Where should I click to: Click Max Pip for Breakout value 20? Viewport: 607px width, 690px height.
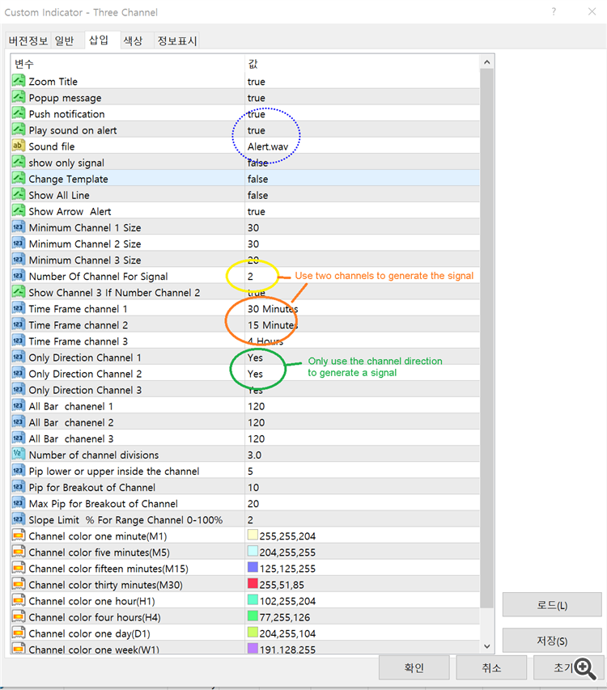click(x=253, y=504)
